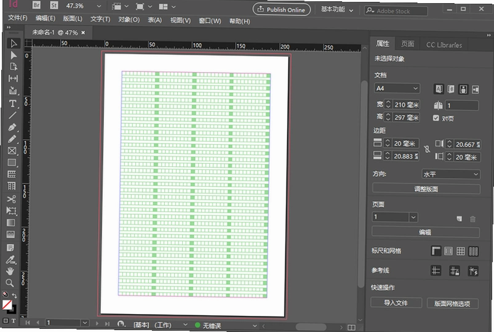This screenshot has width=494, height=332.
Task: Toggle show guides icon
Action: pyautogui.click(x=436, y=270)
